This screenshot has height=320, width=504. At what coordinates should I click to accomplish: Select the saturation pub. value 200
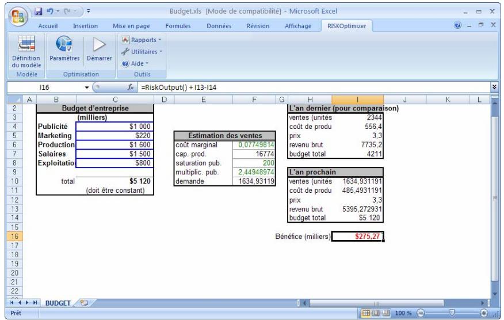pyautogui.click(x=254, y=163)
